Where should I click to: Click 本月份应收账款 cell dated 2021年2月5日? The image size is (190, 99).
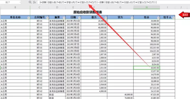point(57,38)
